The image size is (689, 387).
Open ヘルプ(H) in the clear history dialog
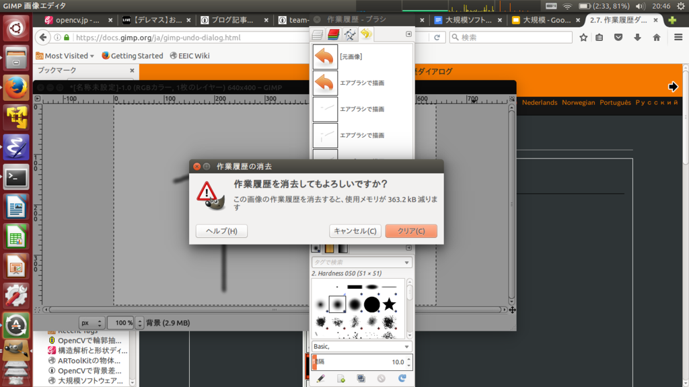tap(221, 231)
